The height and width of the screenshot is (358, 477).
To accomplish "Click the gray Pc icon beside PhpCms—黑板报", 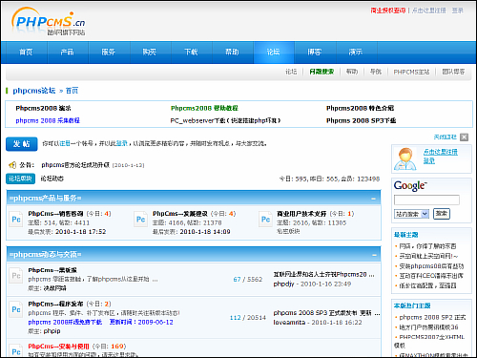I will point(16,276).
